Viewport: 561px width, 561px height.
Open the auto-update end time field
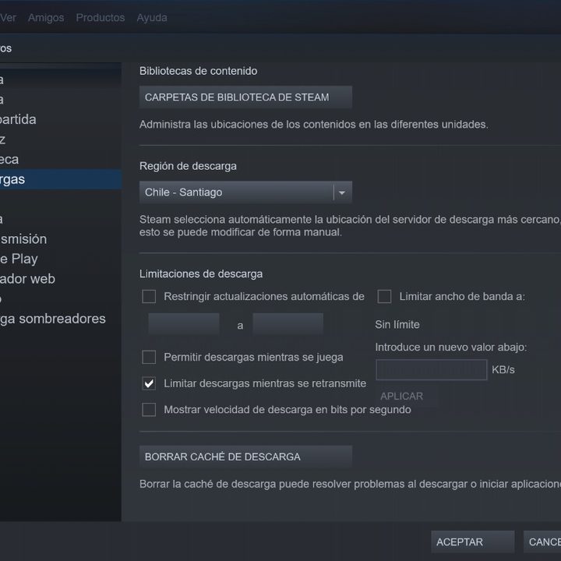tap(288, 324)
